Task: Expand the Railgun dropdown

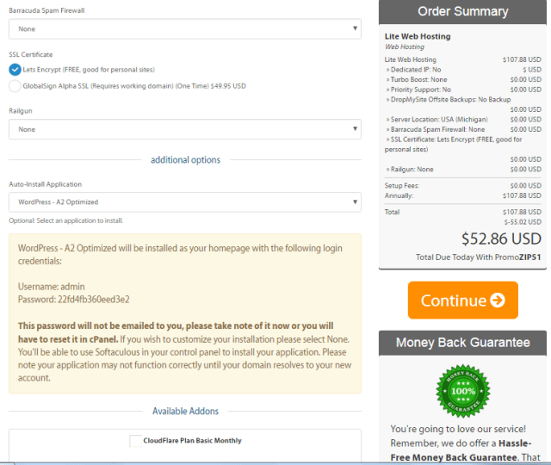Action: point(184,129)
